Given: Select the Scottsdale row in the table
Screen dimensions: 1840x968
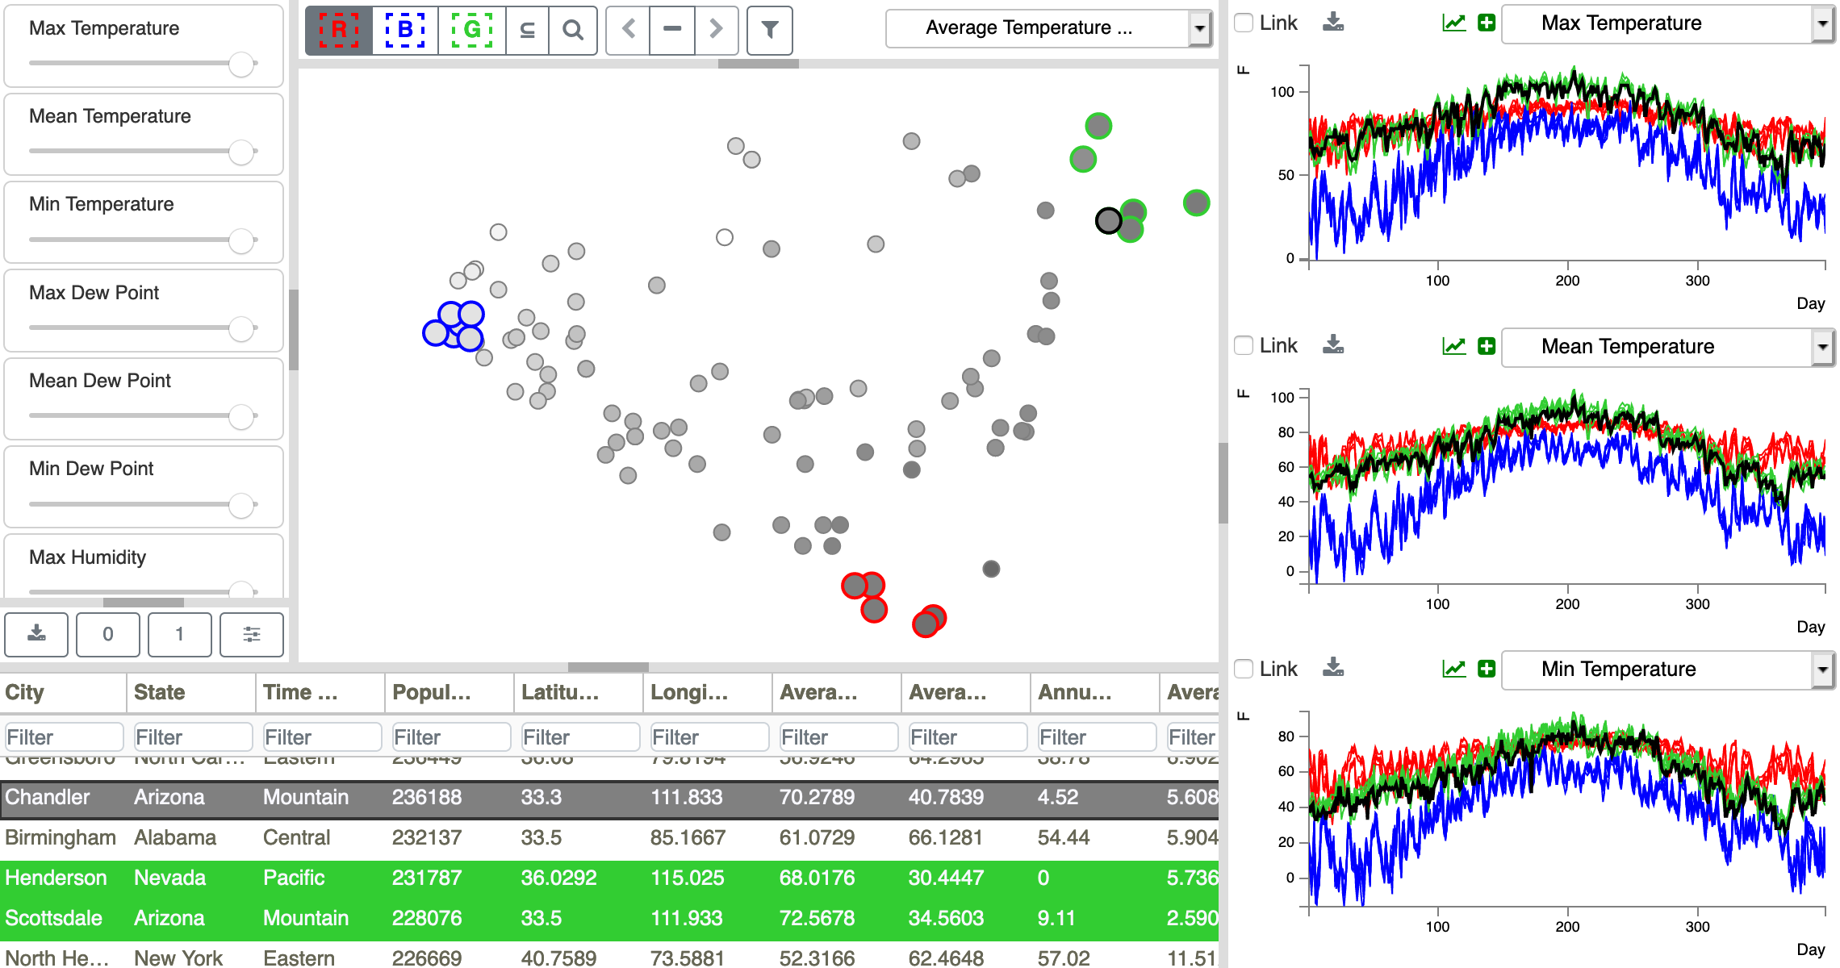Looking at the screenshot, I should (609, 920).
